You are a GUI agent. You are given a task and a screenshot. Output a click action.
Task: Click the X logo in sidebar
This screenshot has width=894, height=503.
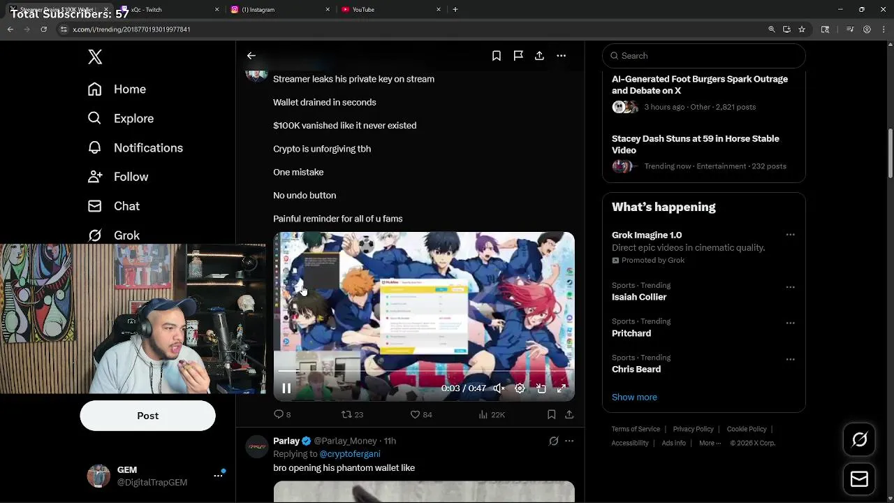[x=95, y=57]
